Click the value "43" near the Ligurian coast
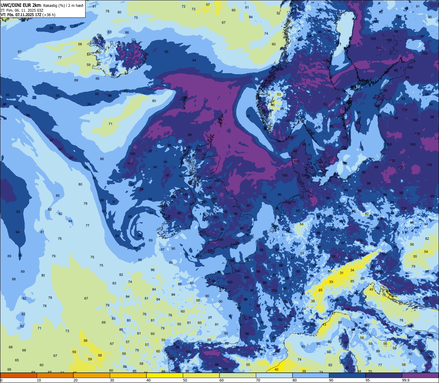 point(324,325)
